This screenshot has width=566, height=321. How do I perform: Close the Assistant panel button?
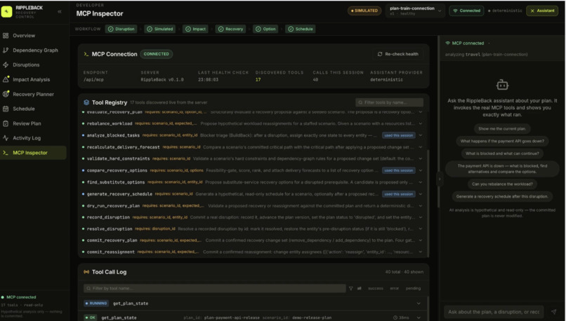click(542, 11)
